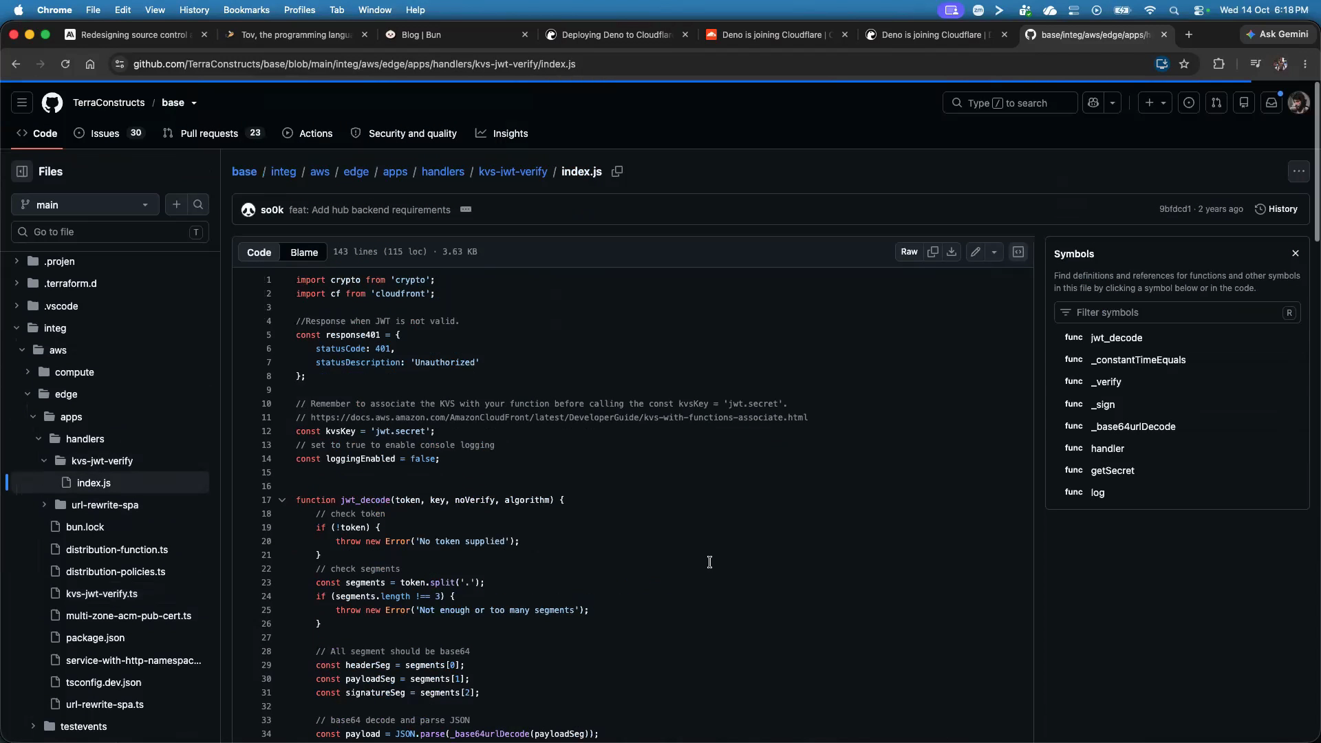1321x743 pixels.
Task: Expand the testevents folder
Action: [x=33, y=726]
